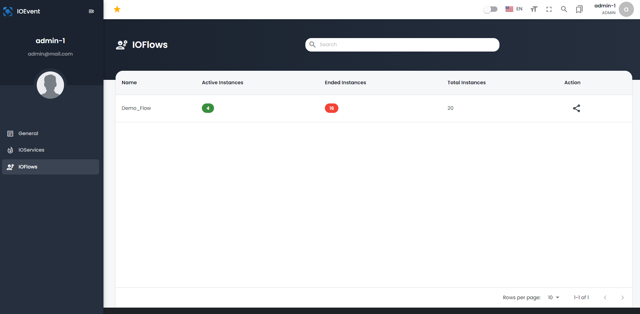Switch to the IOServices section

pos(31,150)
